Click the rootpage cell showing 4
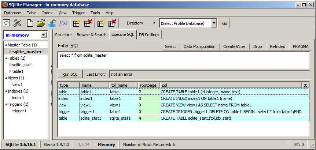Viewport: 316px width, 150px height. coord(149,118)
